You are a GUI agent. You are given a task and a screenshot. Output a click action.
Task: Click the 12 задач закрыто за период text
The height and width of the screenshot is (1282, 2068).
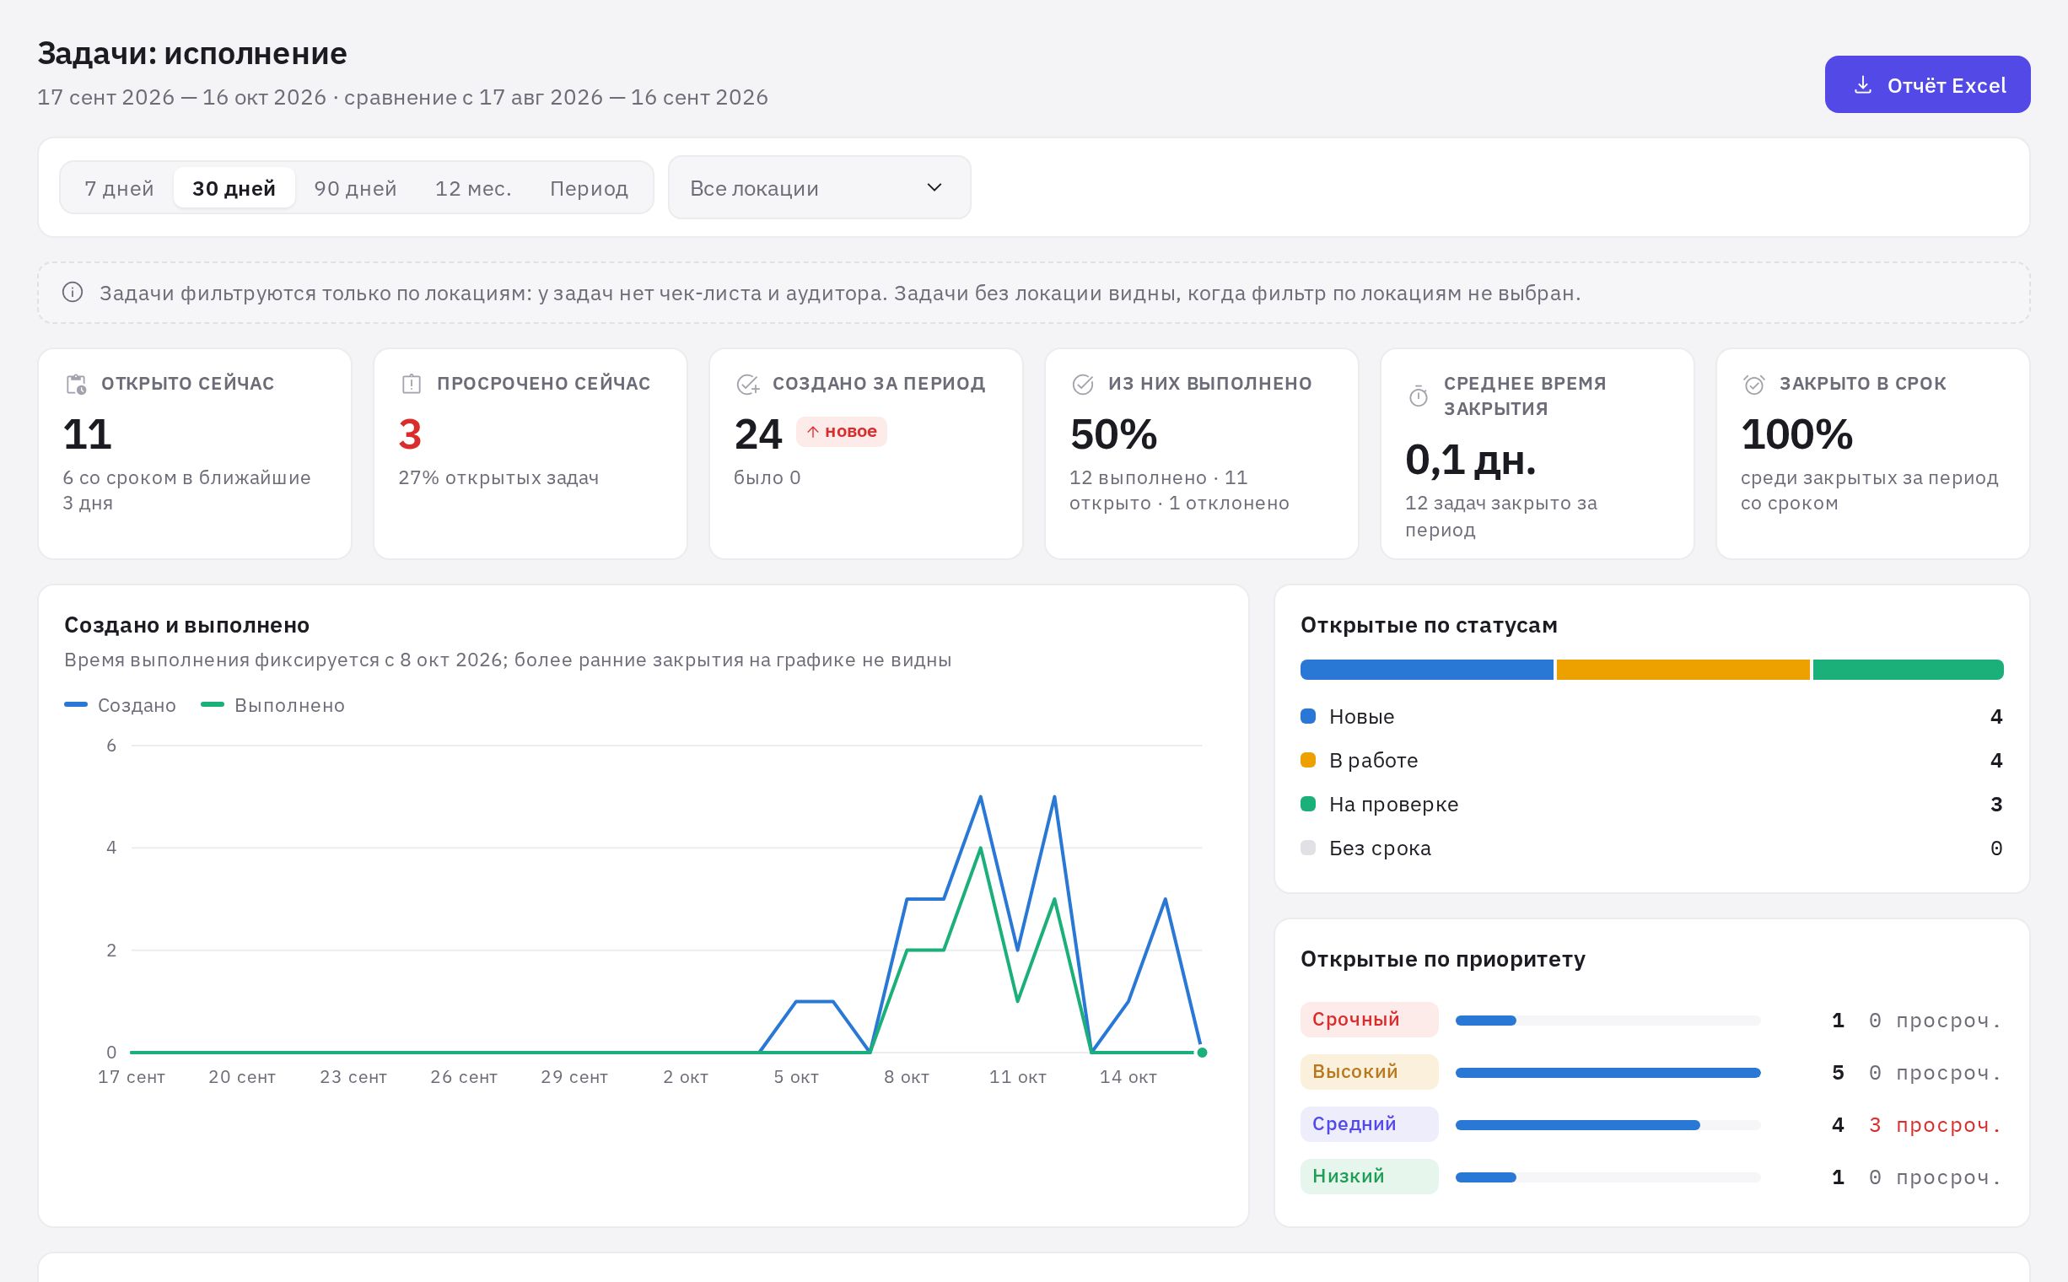[1500, 516]
